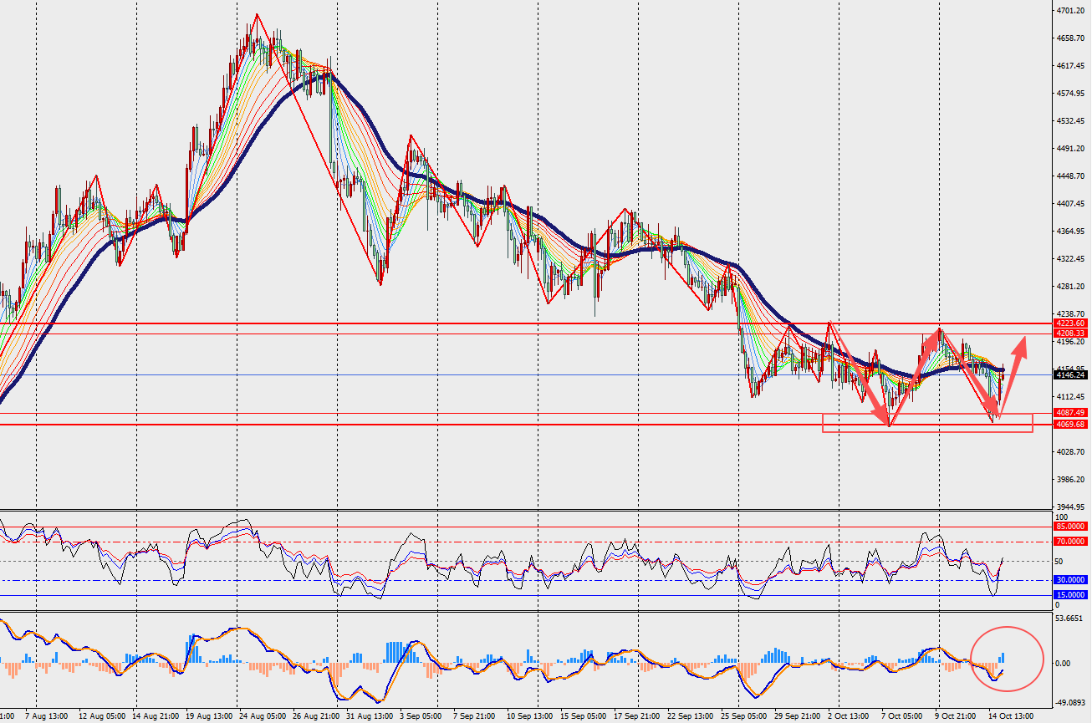Click the 4574.95 price axis value
This screenshot has height=723, width=1092.
pos(1071,94)
